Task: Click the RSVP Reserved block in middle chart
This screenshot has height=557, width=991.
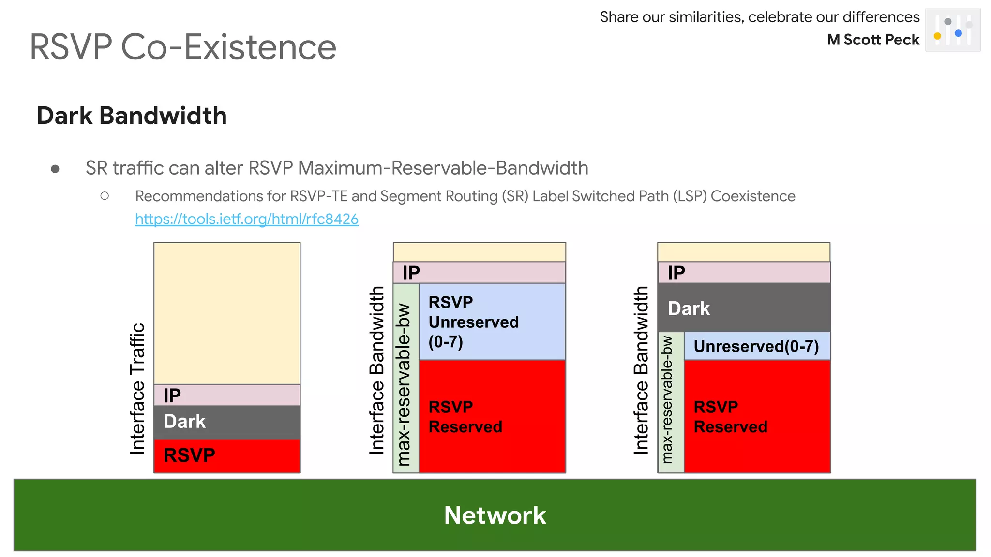Action: (x=492, y=416)
